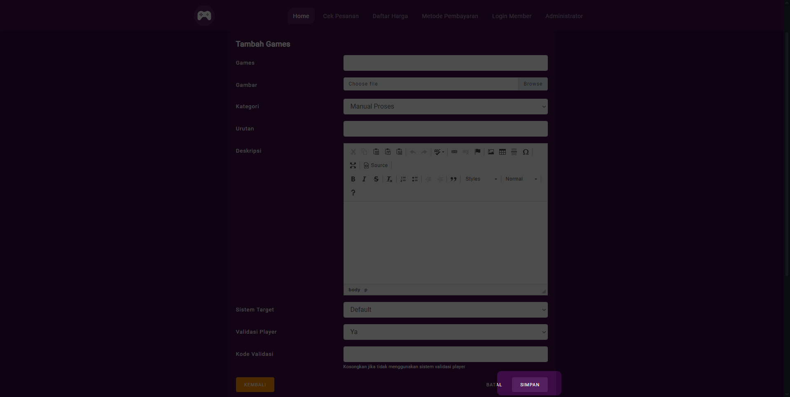Open the Kategori Manual Proses dropdown
This screenshot has width=790, height=397.
pos(445,107)
